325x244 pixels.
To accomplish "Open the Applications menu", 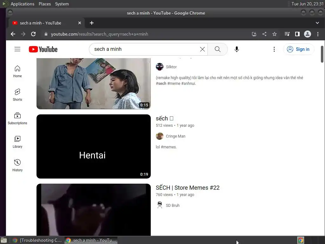I will tap(23, 4).
